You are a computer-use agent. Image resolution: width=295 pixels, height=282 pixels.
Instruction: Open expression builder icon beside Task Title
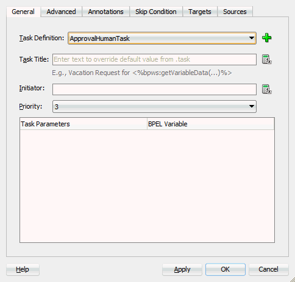click(x=266, y=59)
